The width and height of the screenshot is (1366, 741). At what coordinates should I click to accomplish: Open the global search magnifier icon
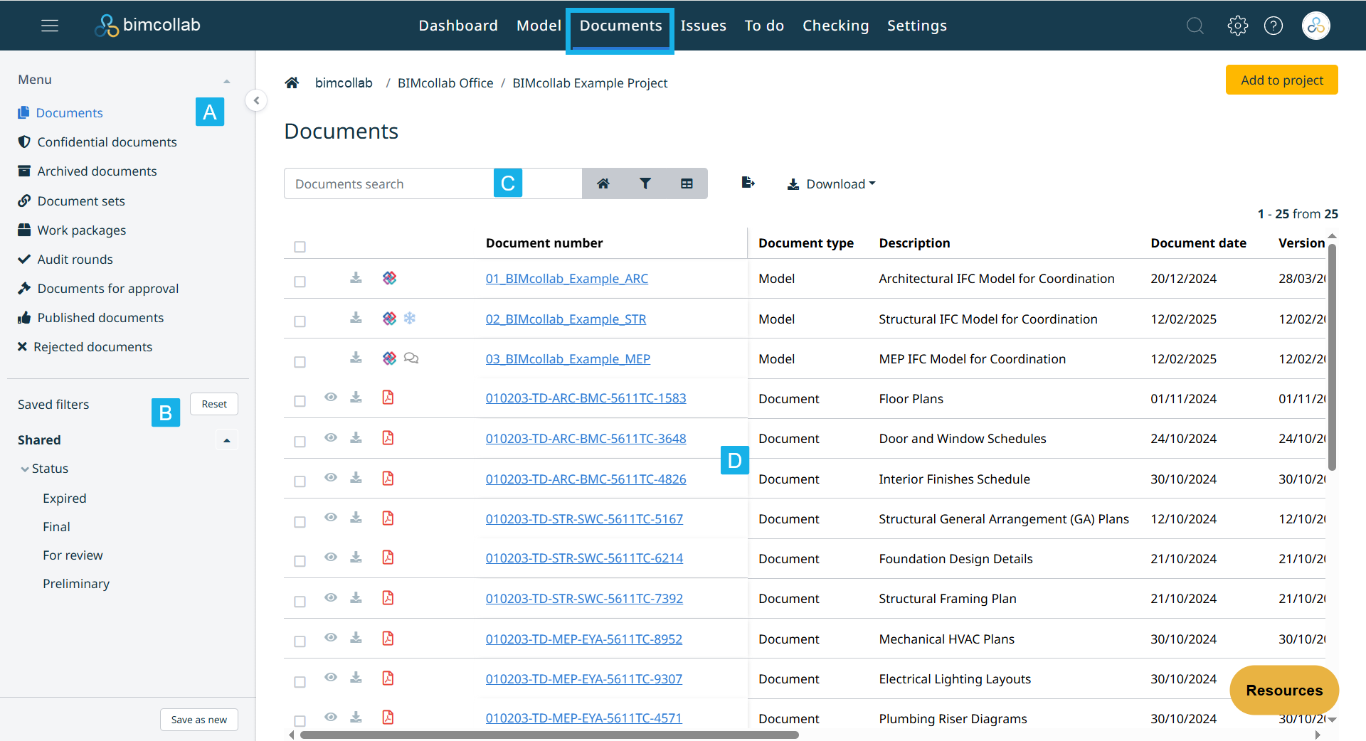pos(1195,26)
